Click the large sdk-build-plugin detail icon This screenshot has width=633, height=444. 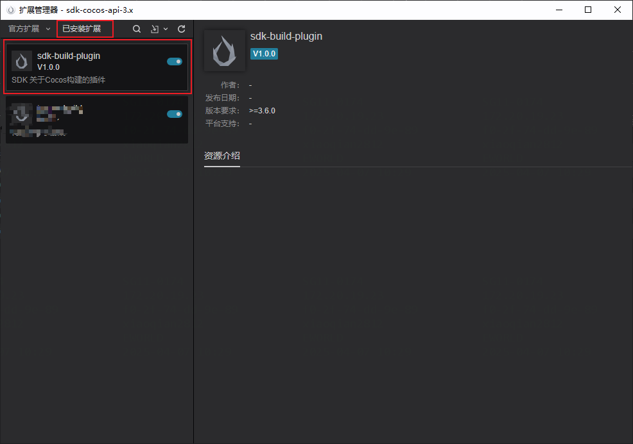[x=225, y=51]
